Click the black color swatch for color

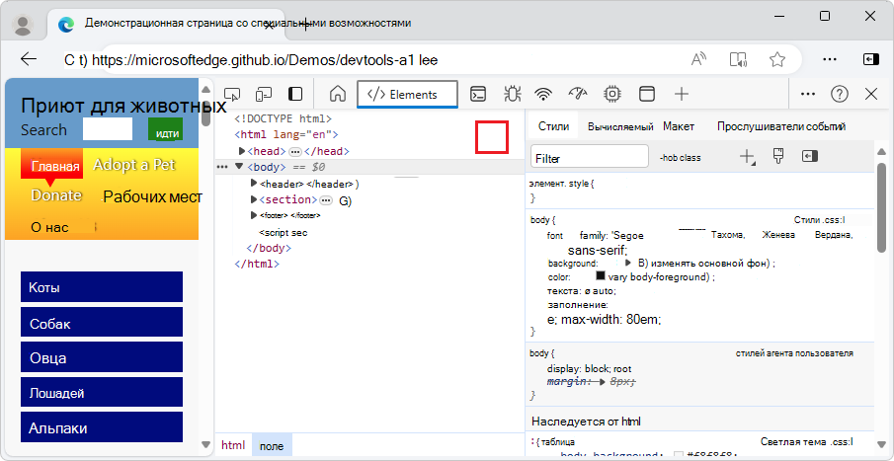601,275
